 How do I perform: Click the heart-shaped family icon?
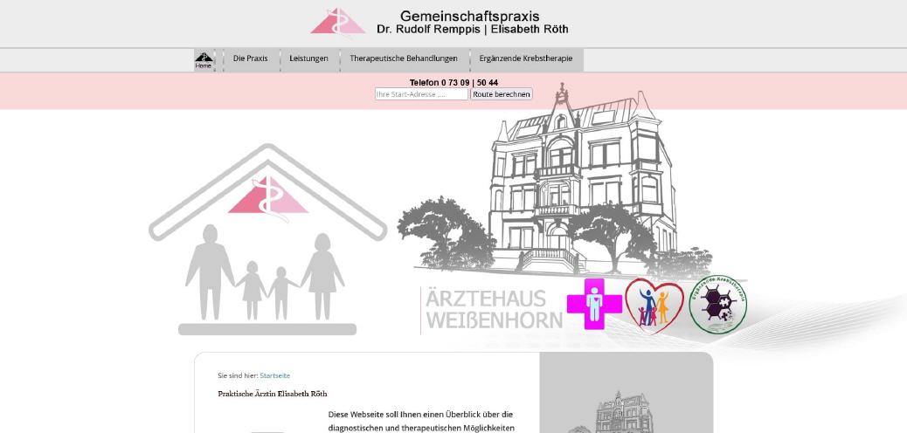(654, 304)
